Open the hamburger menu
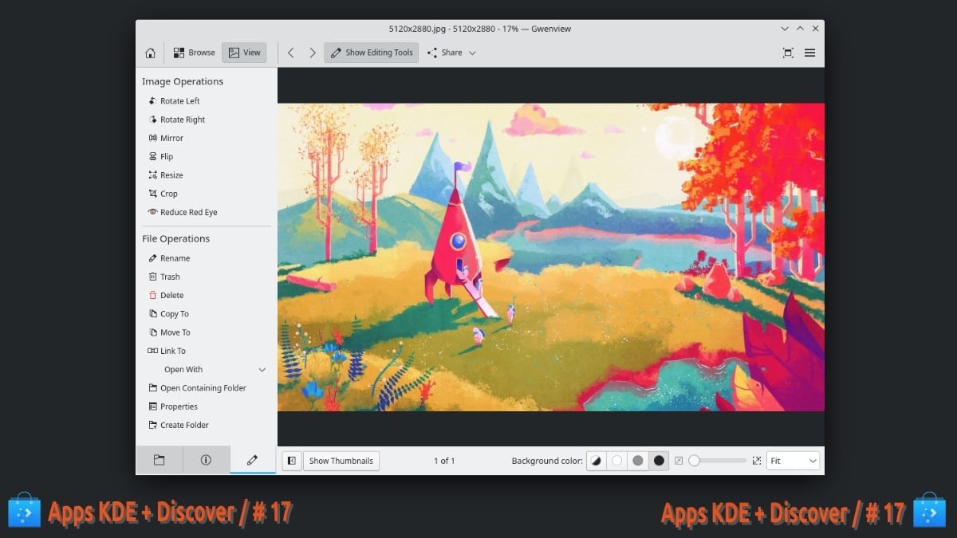 (809, 53)
